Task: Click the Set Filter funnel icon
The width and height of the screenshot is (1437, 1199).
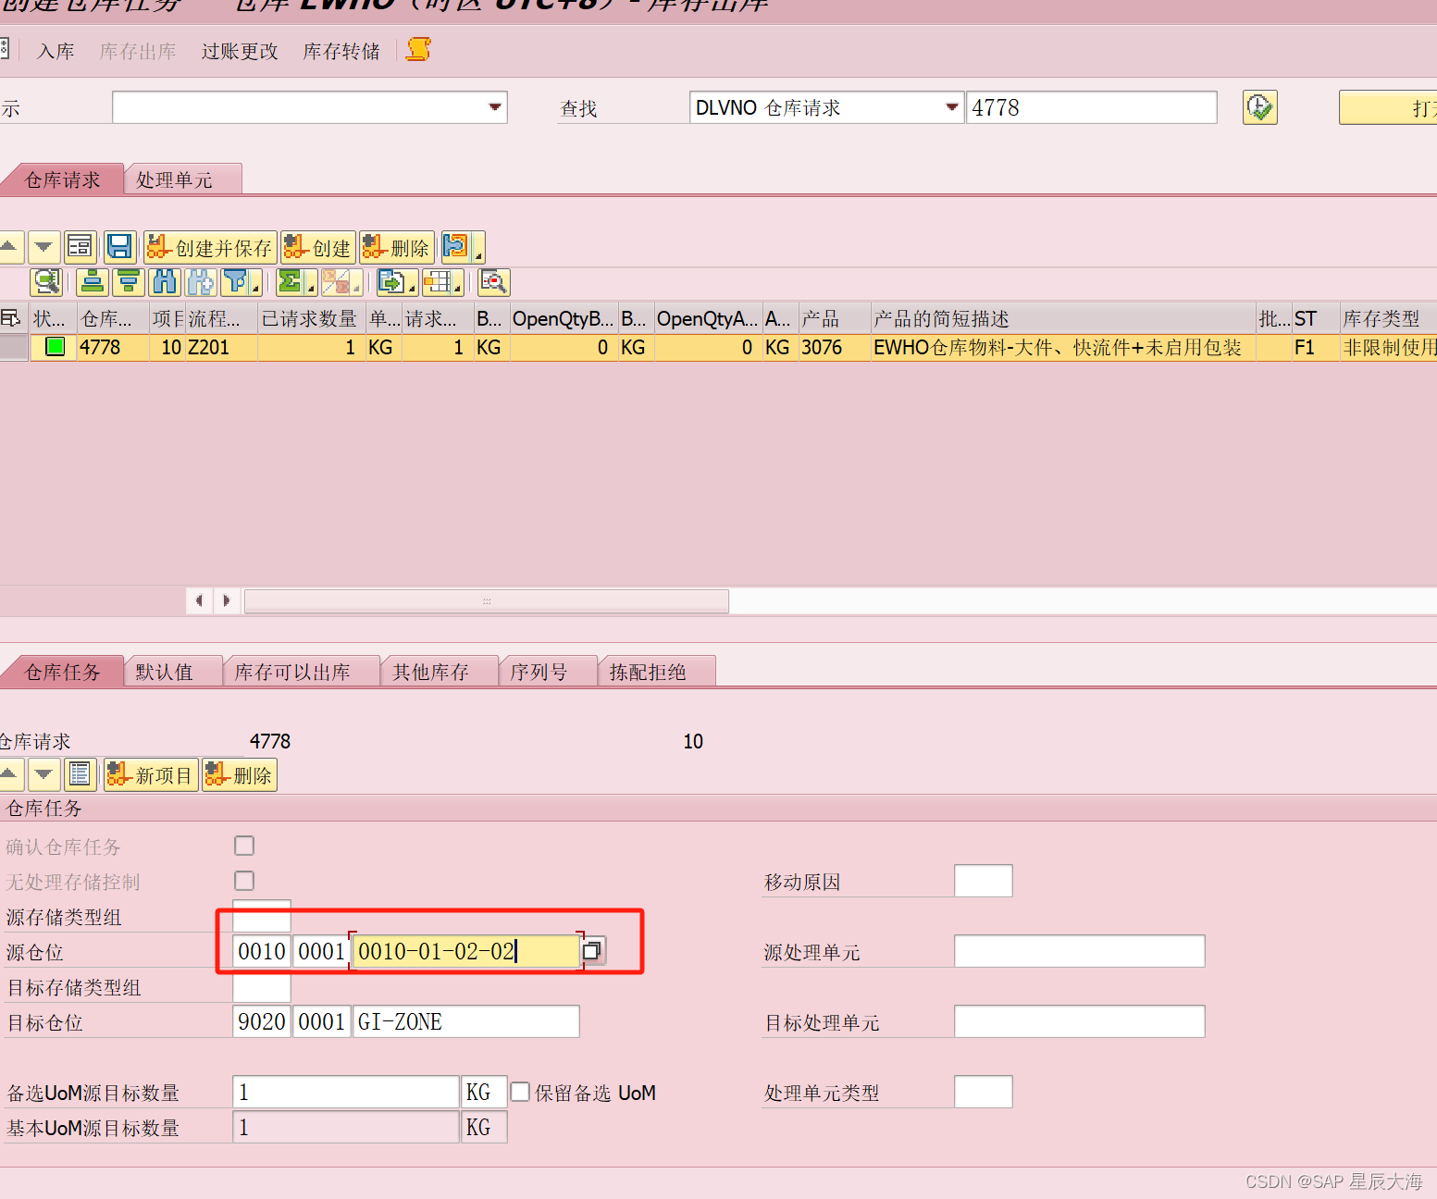Action: tap(237, 282)
